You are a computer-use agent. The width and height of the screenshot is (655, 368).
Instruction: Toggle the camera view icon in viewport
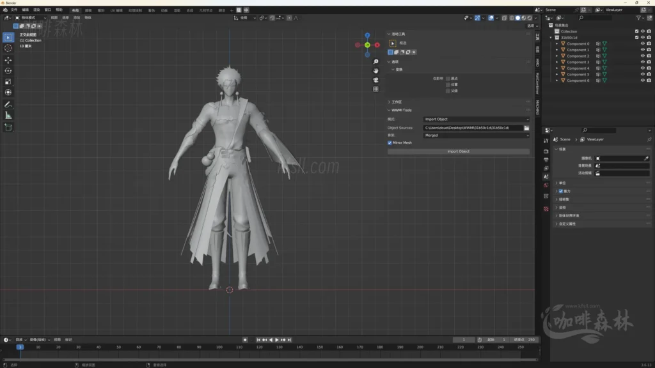(x=375, y=80)
